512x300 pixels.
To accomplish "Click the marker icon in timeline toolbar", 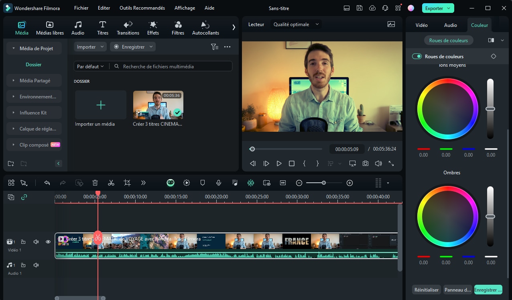I will coord(203,183).
